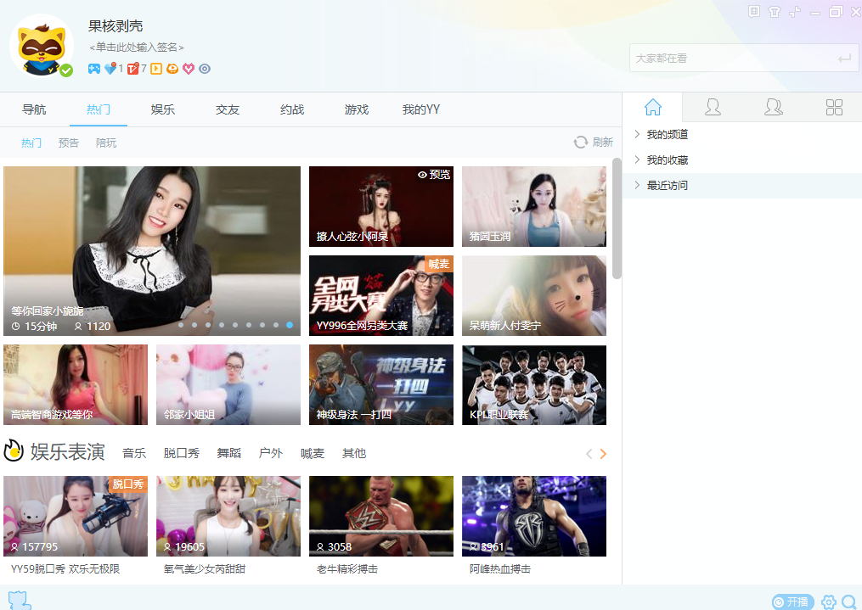Select the last carousel pagination dot
The height and width of the screenshot is (610, 862).
[289, 324]
